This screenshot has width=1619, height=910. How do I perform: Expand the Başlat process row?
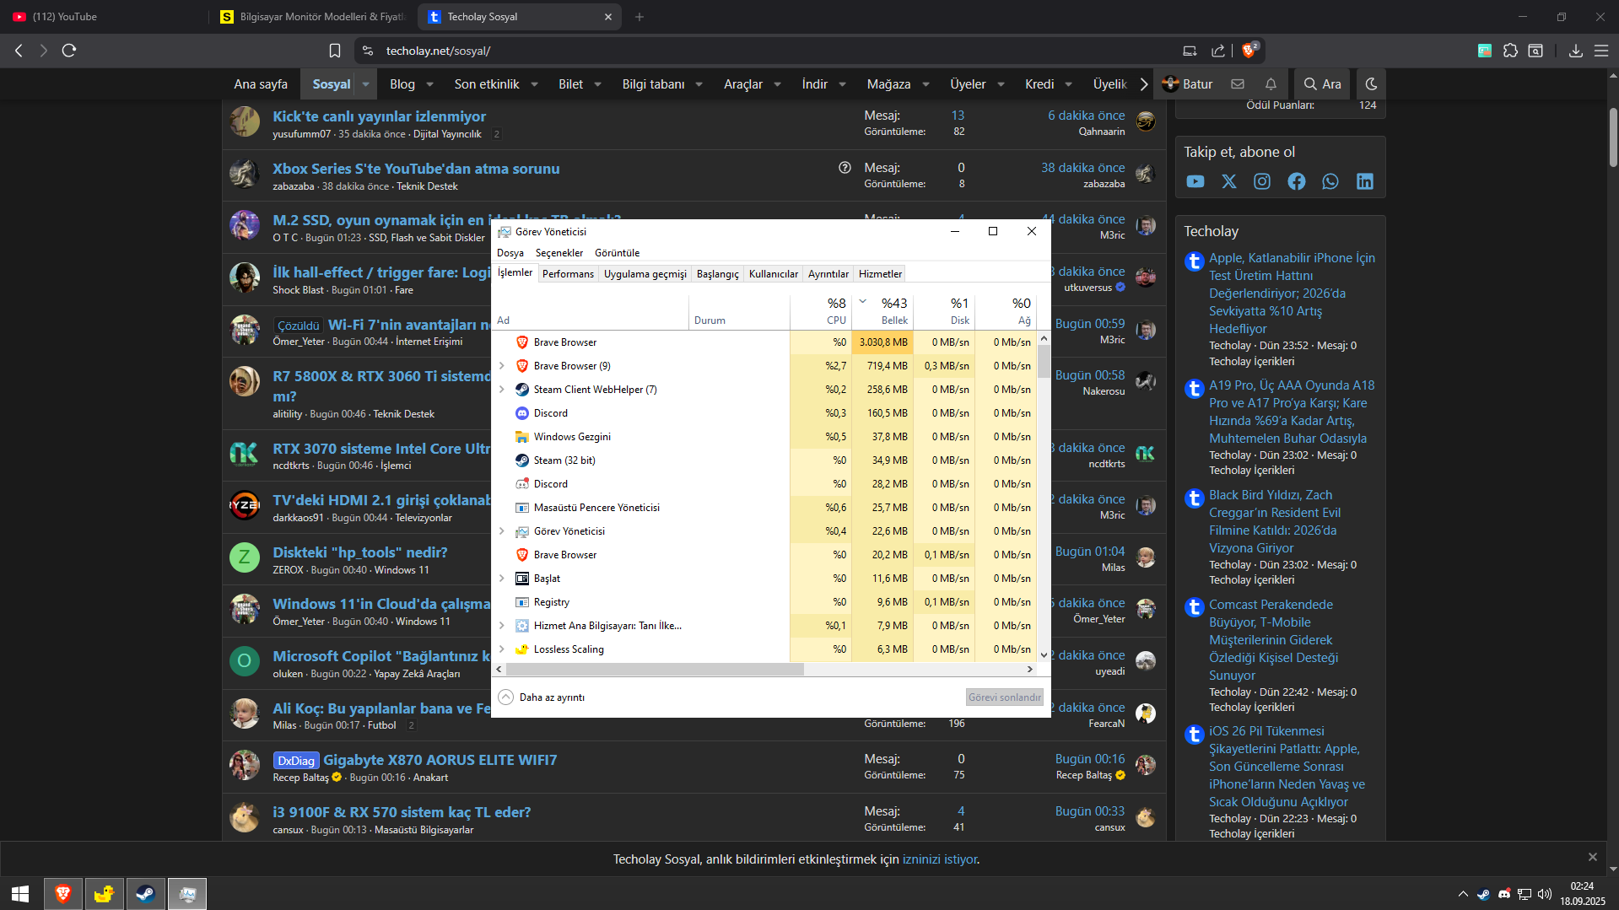click(x=502, y=579)
